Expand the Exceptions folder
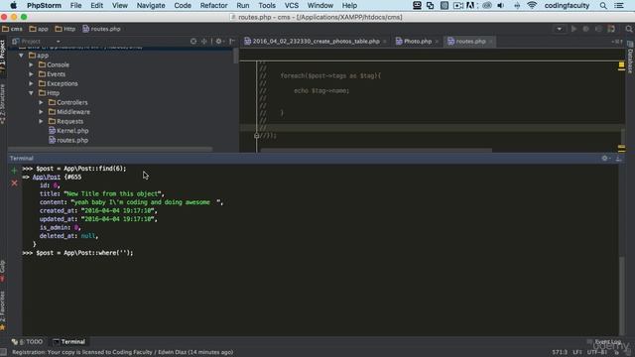This screenshot has height=357, width=635. [x=31, y=83]
